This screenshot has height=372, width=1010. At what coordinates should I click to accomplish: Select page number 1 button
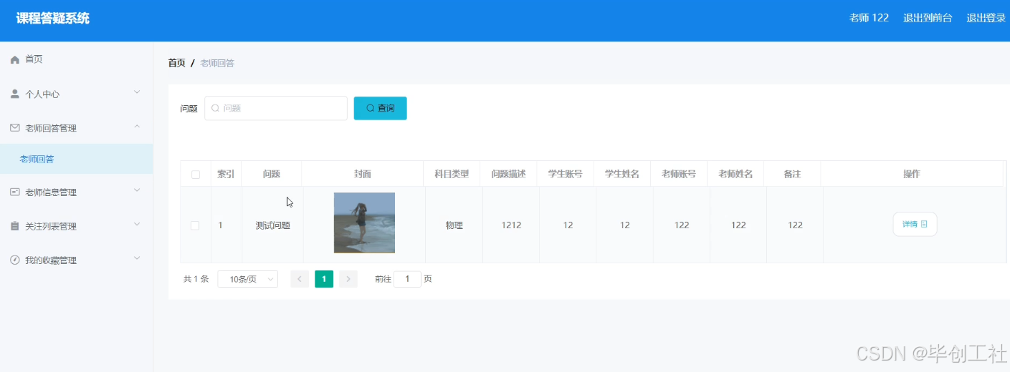click(324, 279)
